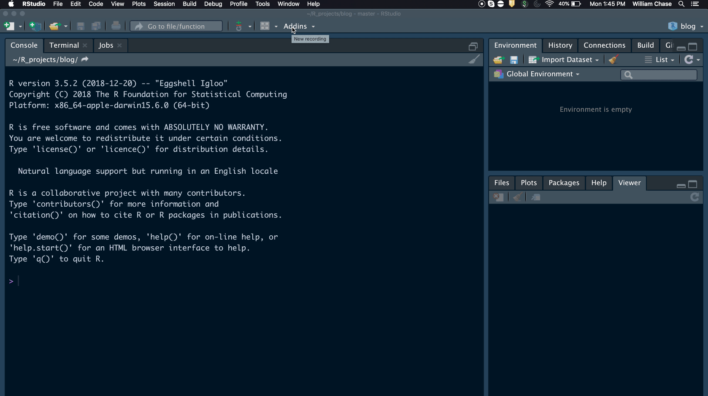
Task: Open the Plots menu in menu bar
Action: coord(139,4)
